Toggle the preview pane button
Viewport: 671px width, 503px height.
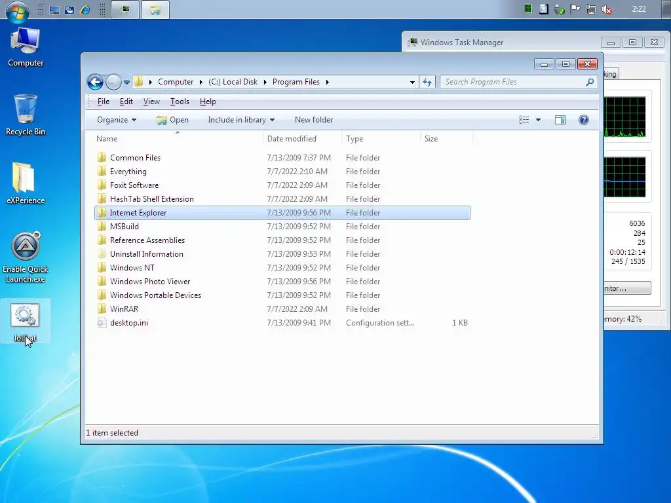pyautogui.click(x=560, y=120)
